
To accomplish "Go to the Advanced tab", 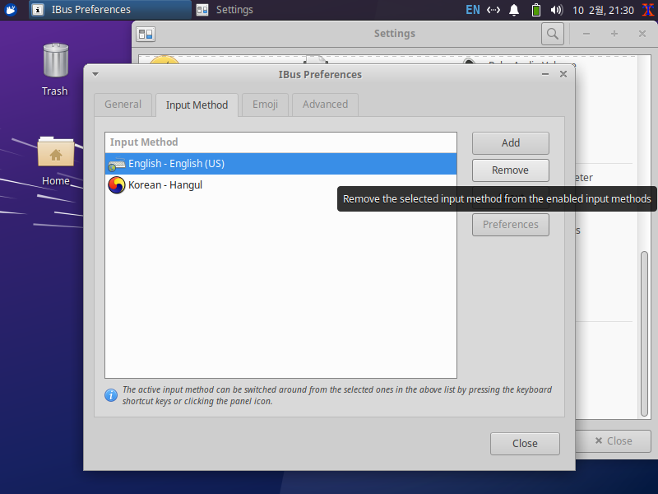I will point(325,105).
